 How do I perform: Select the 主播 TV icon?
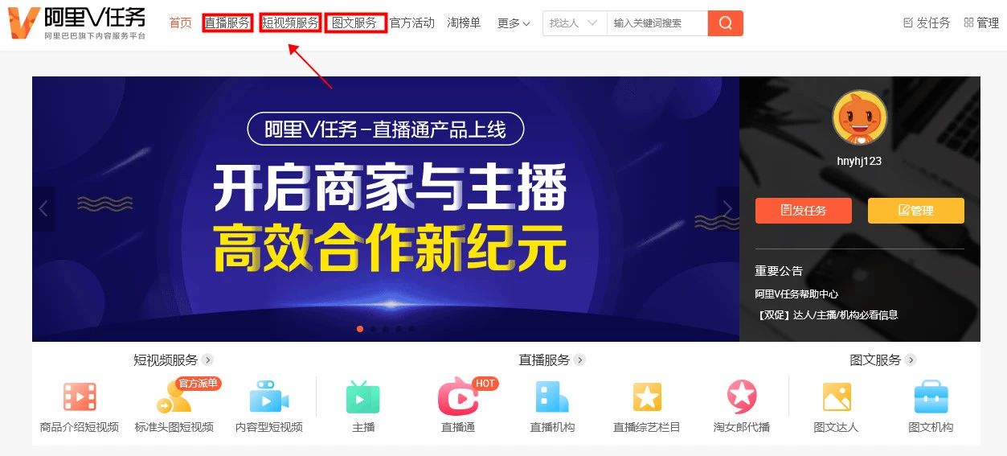362,397
